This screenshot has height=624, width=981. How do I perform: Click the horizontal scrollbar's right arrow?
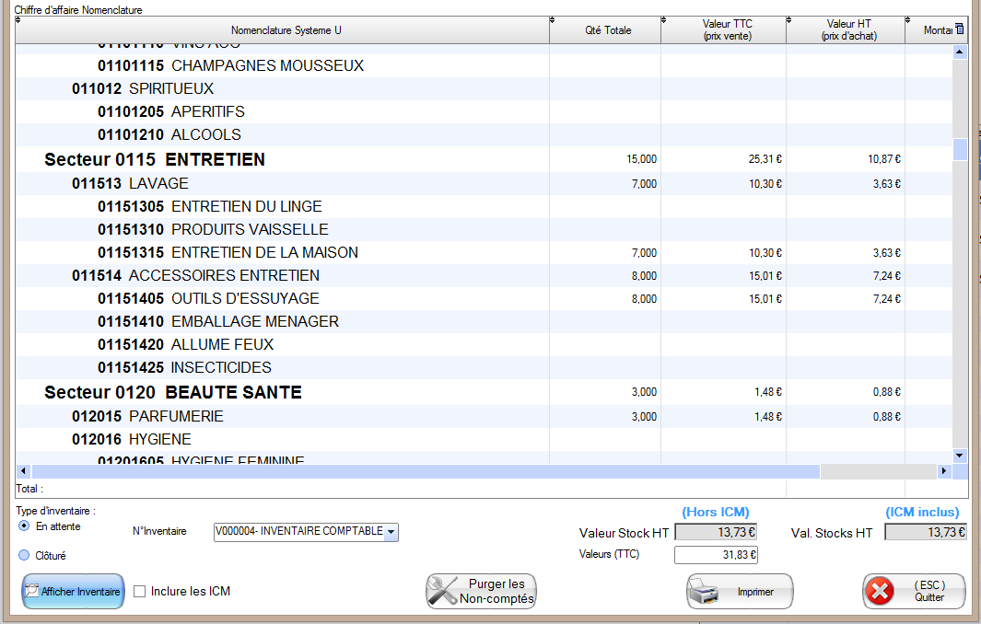click(943, 471)
